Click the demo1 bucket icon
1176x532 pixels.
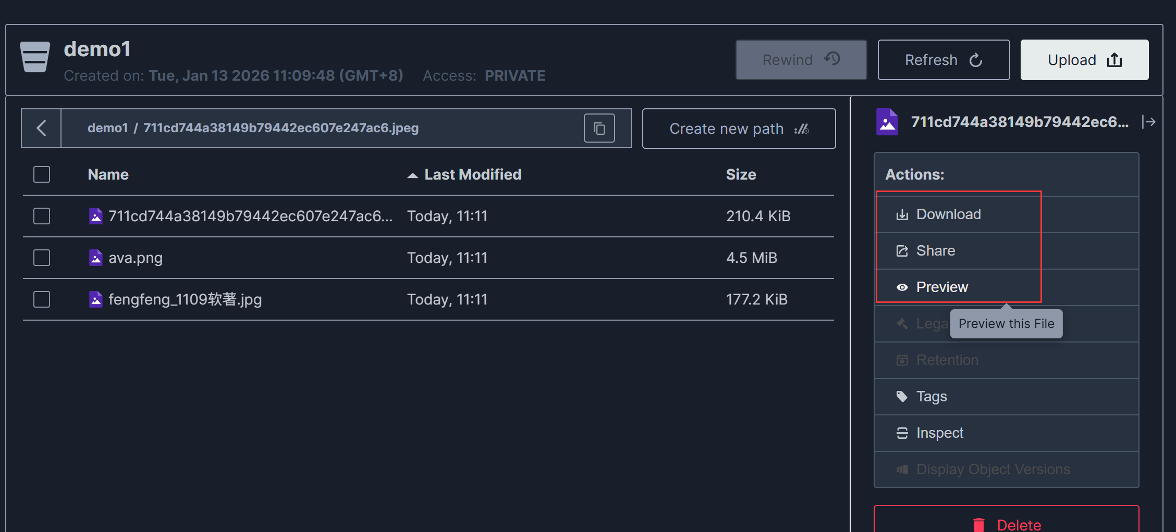pos(35,57)
